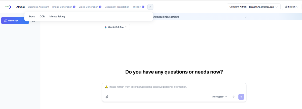Viewport: 302px width, 109px height.
Task: Close the expanded menu with X button
Action: point(150,7)
